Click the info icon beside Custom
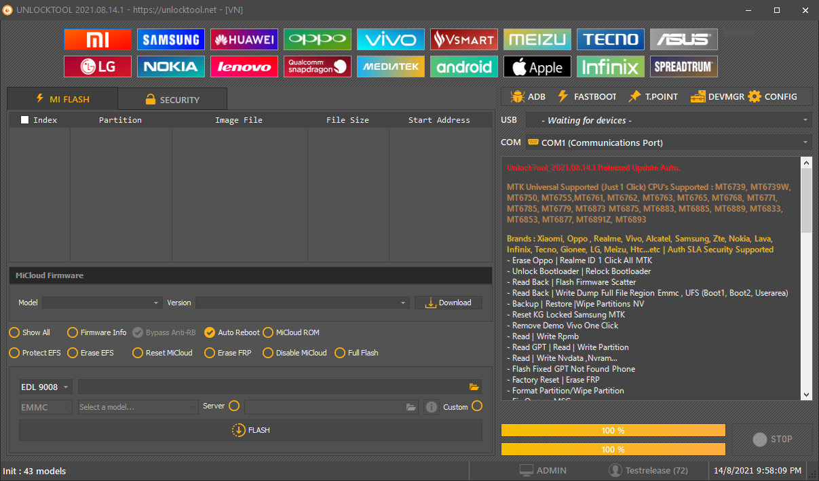This screenshot has height=481, width=819. (432, 407)
